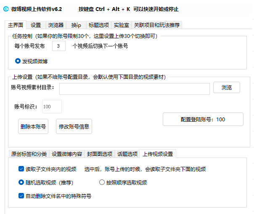The height and width of the screenshot is (214, 254).
Task: Click the 个视频后切换下一个账号 label
Action: (100, 46)
